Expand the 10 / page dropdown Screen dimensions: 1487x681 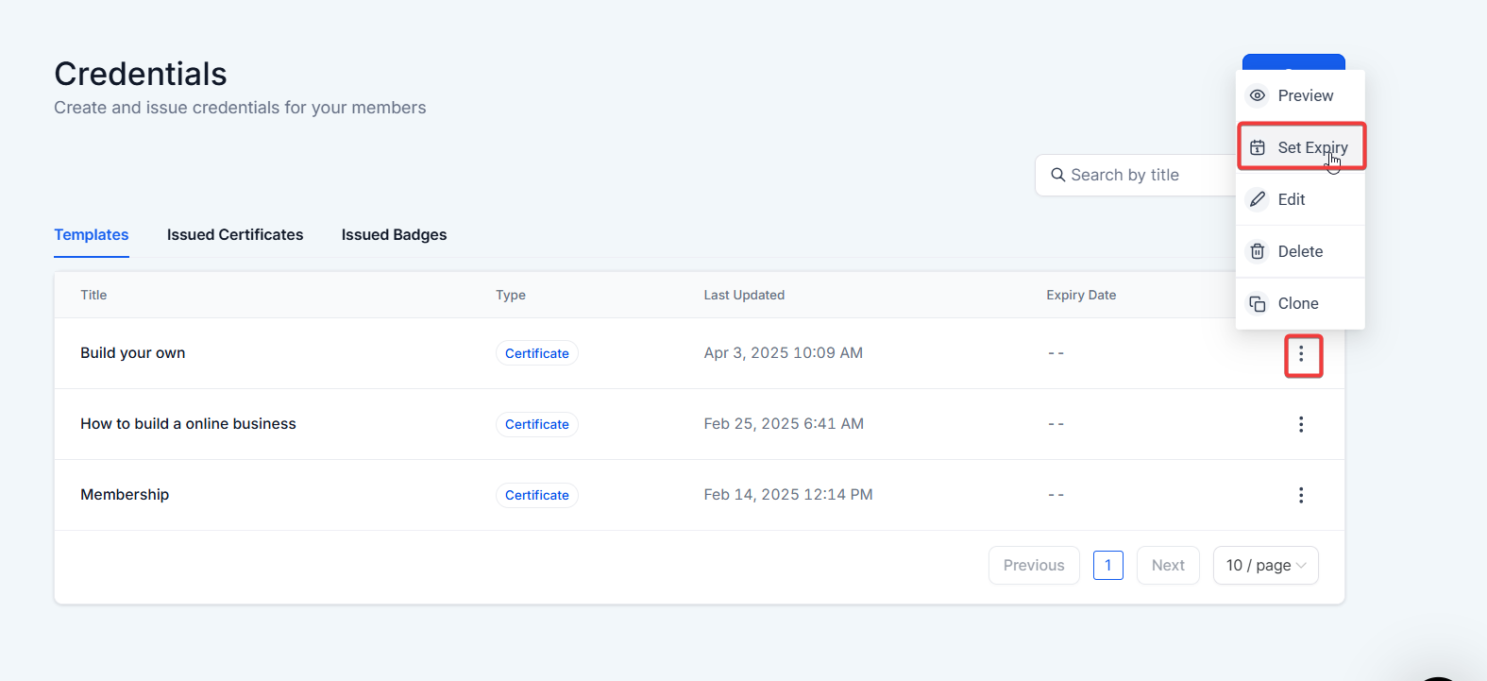click(1265, 565)
